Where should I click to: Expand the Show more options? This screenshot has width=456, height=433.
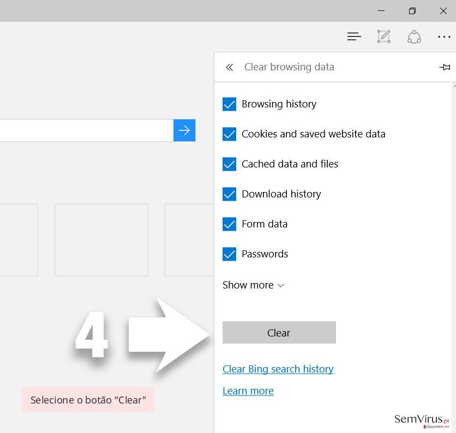click(253, 285)
